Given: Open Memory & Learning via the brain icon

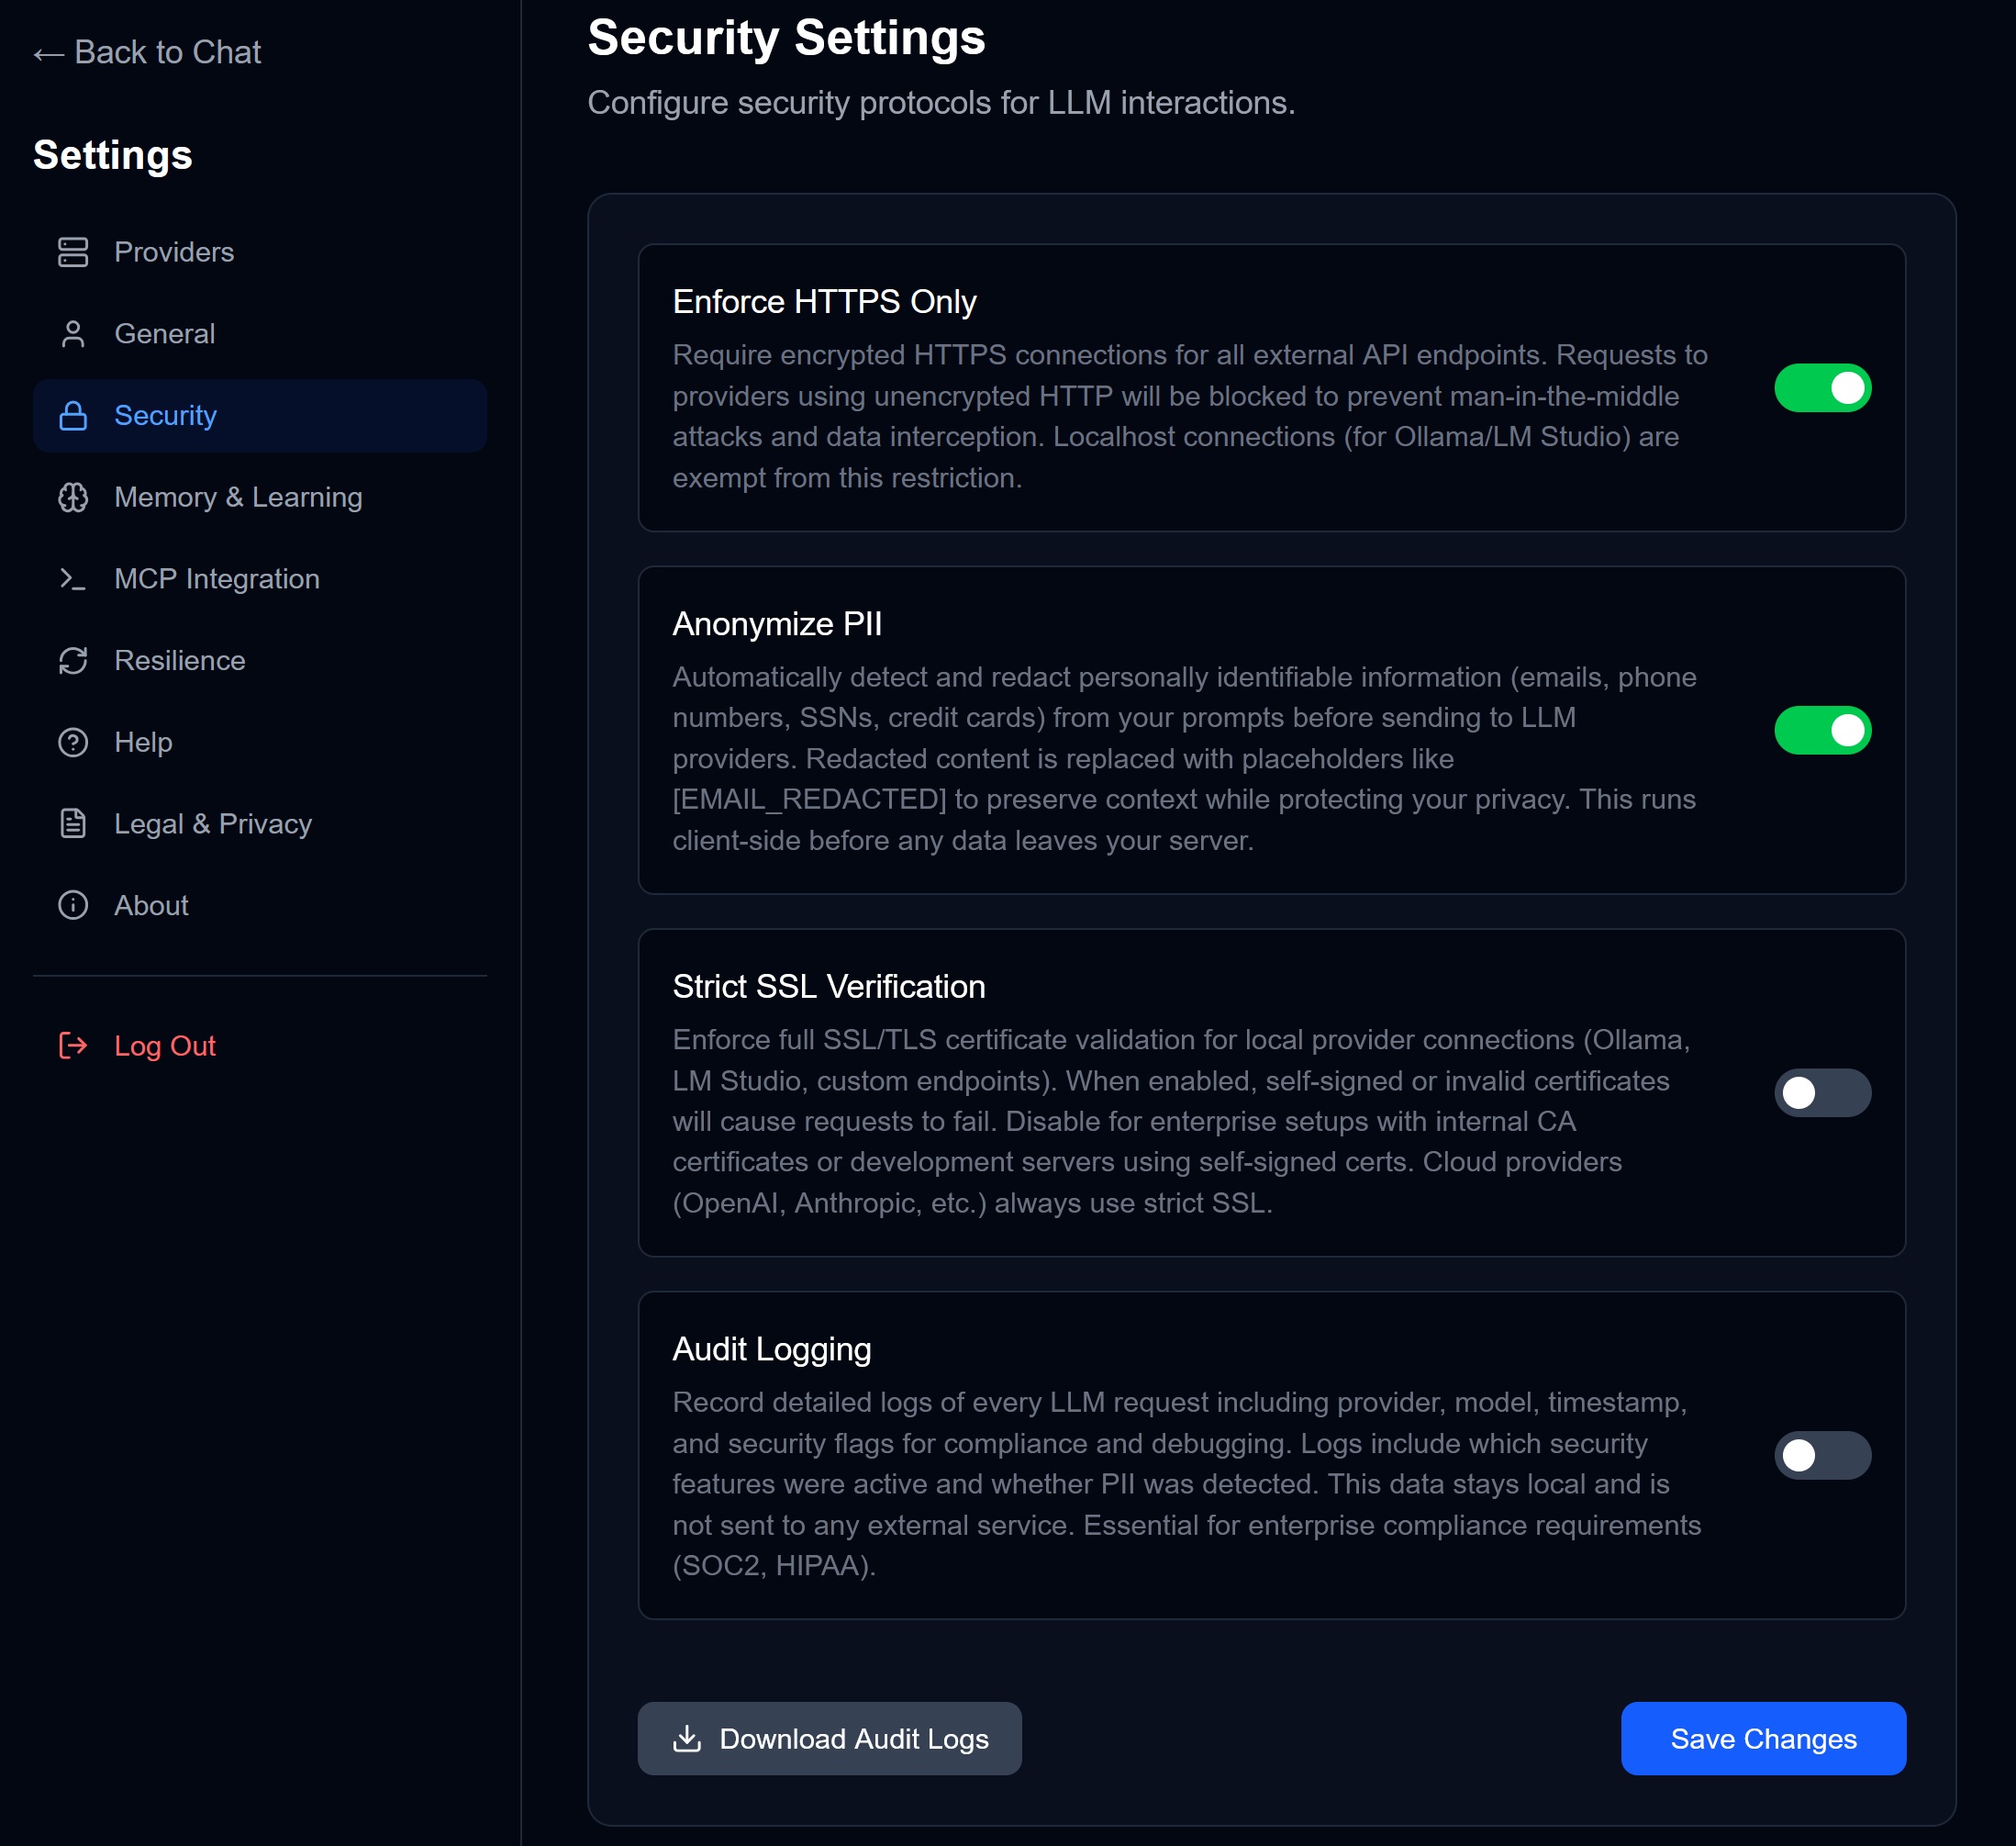Looking at the screenshot, I should pyautogui.click(x=73, y=498).
